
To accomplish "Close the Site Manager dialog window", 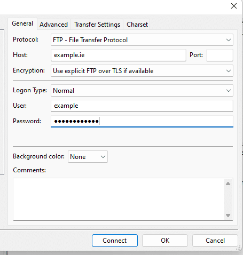I will (234, 6).
